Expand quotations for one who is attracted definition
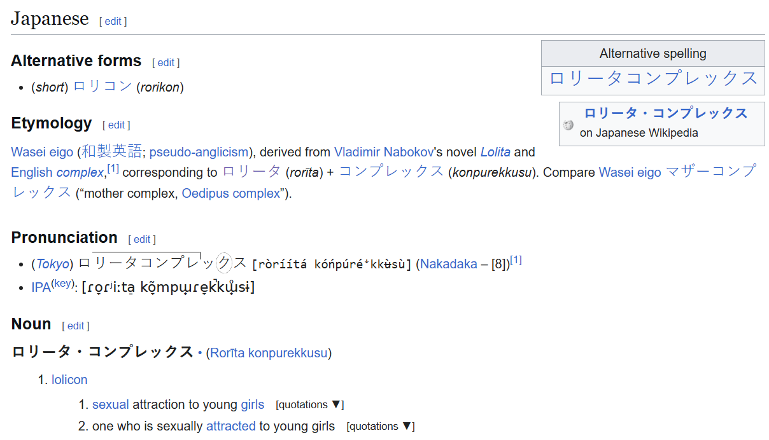The height and width of the screenshot is (440, 769). click(380, 427)
